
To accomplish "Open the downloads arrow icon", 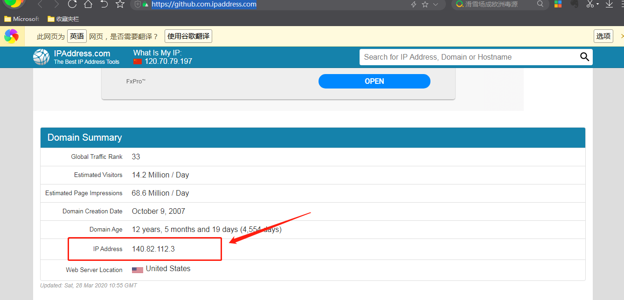I will pyautogui.click(x=609, y=4).
